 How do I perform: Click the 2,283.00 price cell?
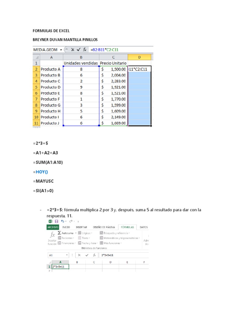pyautogui.click(x=113, y=81)
